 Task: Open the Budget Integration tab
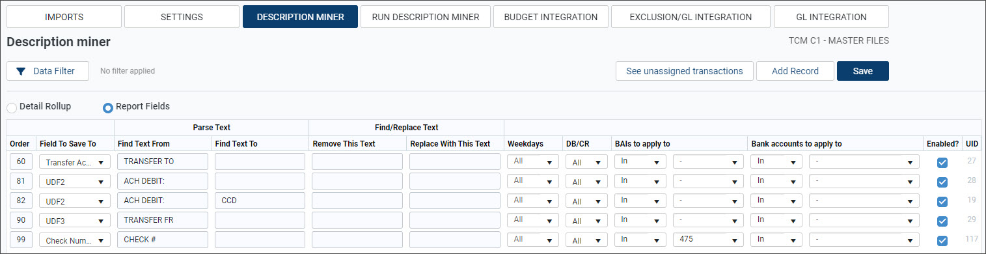(x=551, y=17)
